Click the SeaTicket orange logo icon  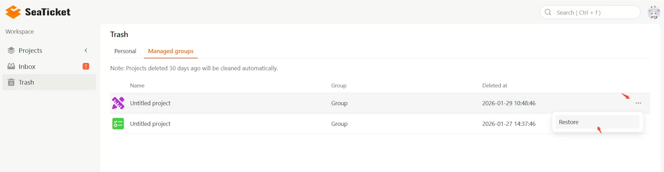(13, 12)
